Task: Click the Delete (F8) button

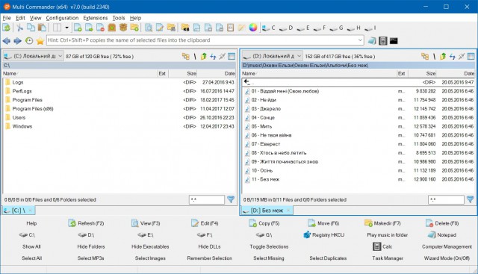Action: pyautogui.click(x=442, y=223)
